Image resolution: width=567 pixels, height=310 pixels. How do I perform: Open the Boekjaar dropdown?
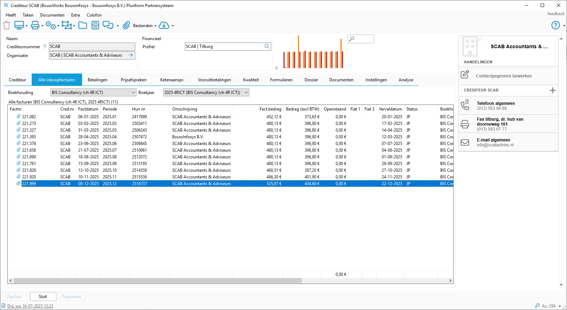tap(246, 93)
